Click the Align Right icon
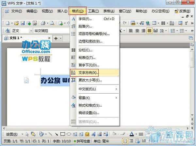This screenshot has height=146, width=196. click(x=143, y=31)
